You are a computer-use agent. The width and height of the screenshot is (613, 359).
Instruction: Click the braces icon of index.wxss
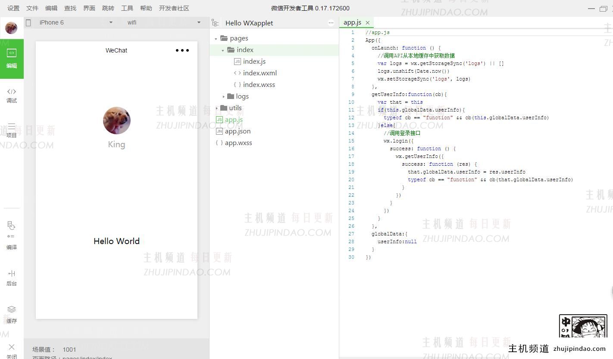(x=237, y=85)
